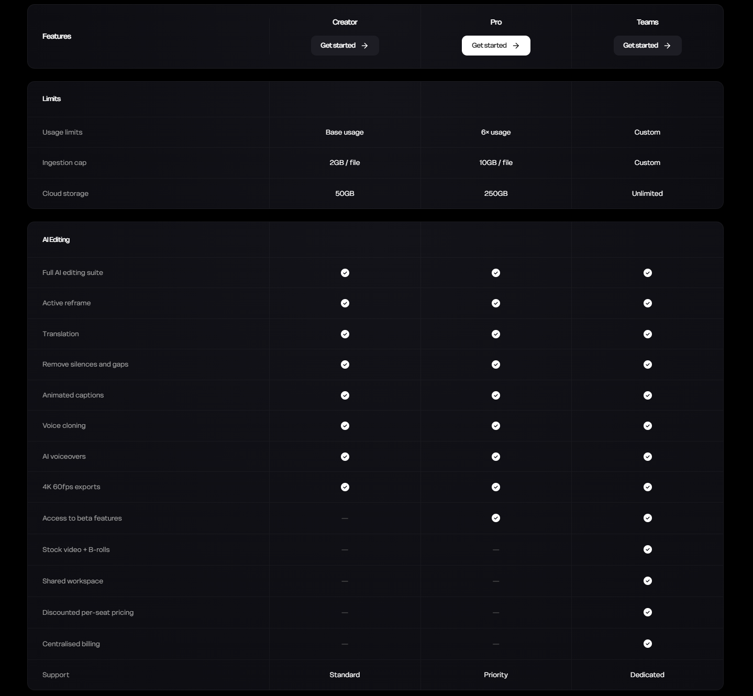Click Teams checkmark for Remove silences and gaps
This screenshot has height=696, width=753.
click(648, 364)
